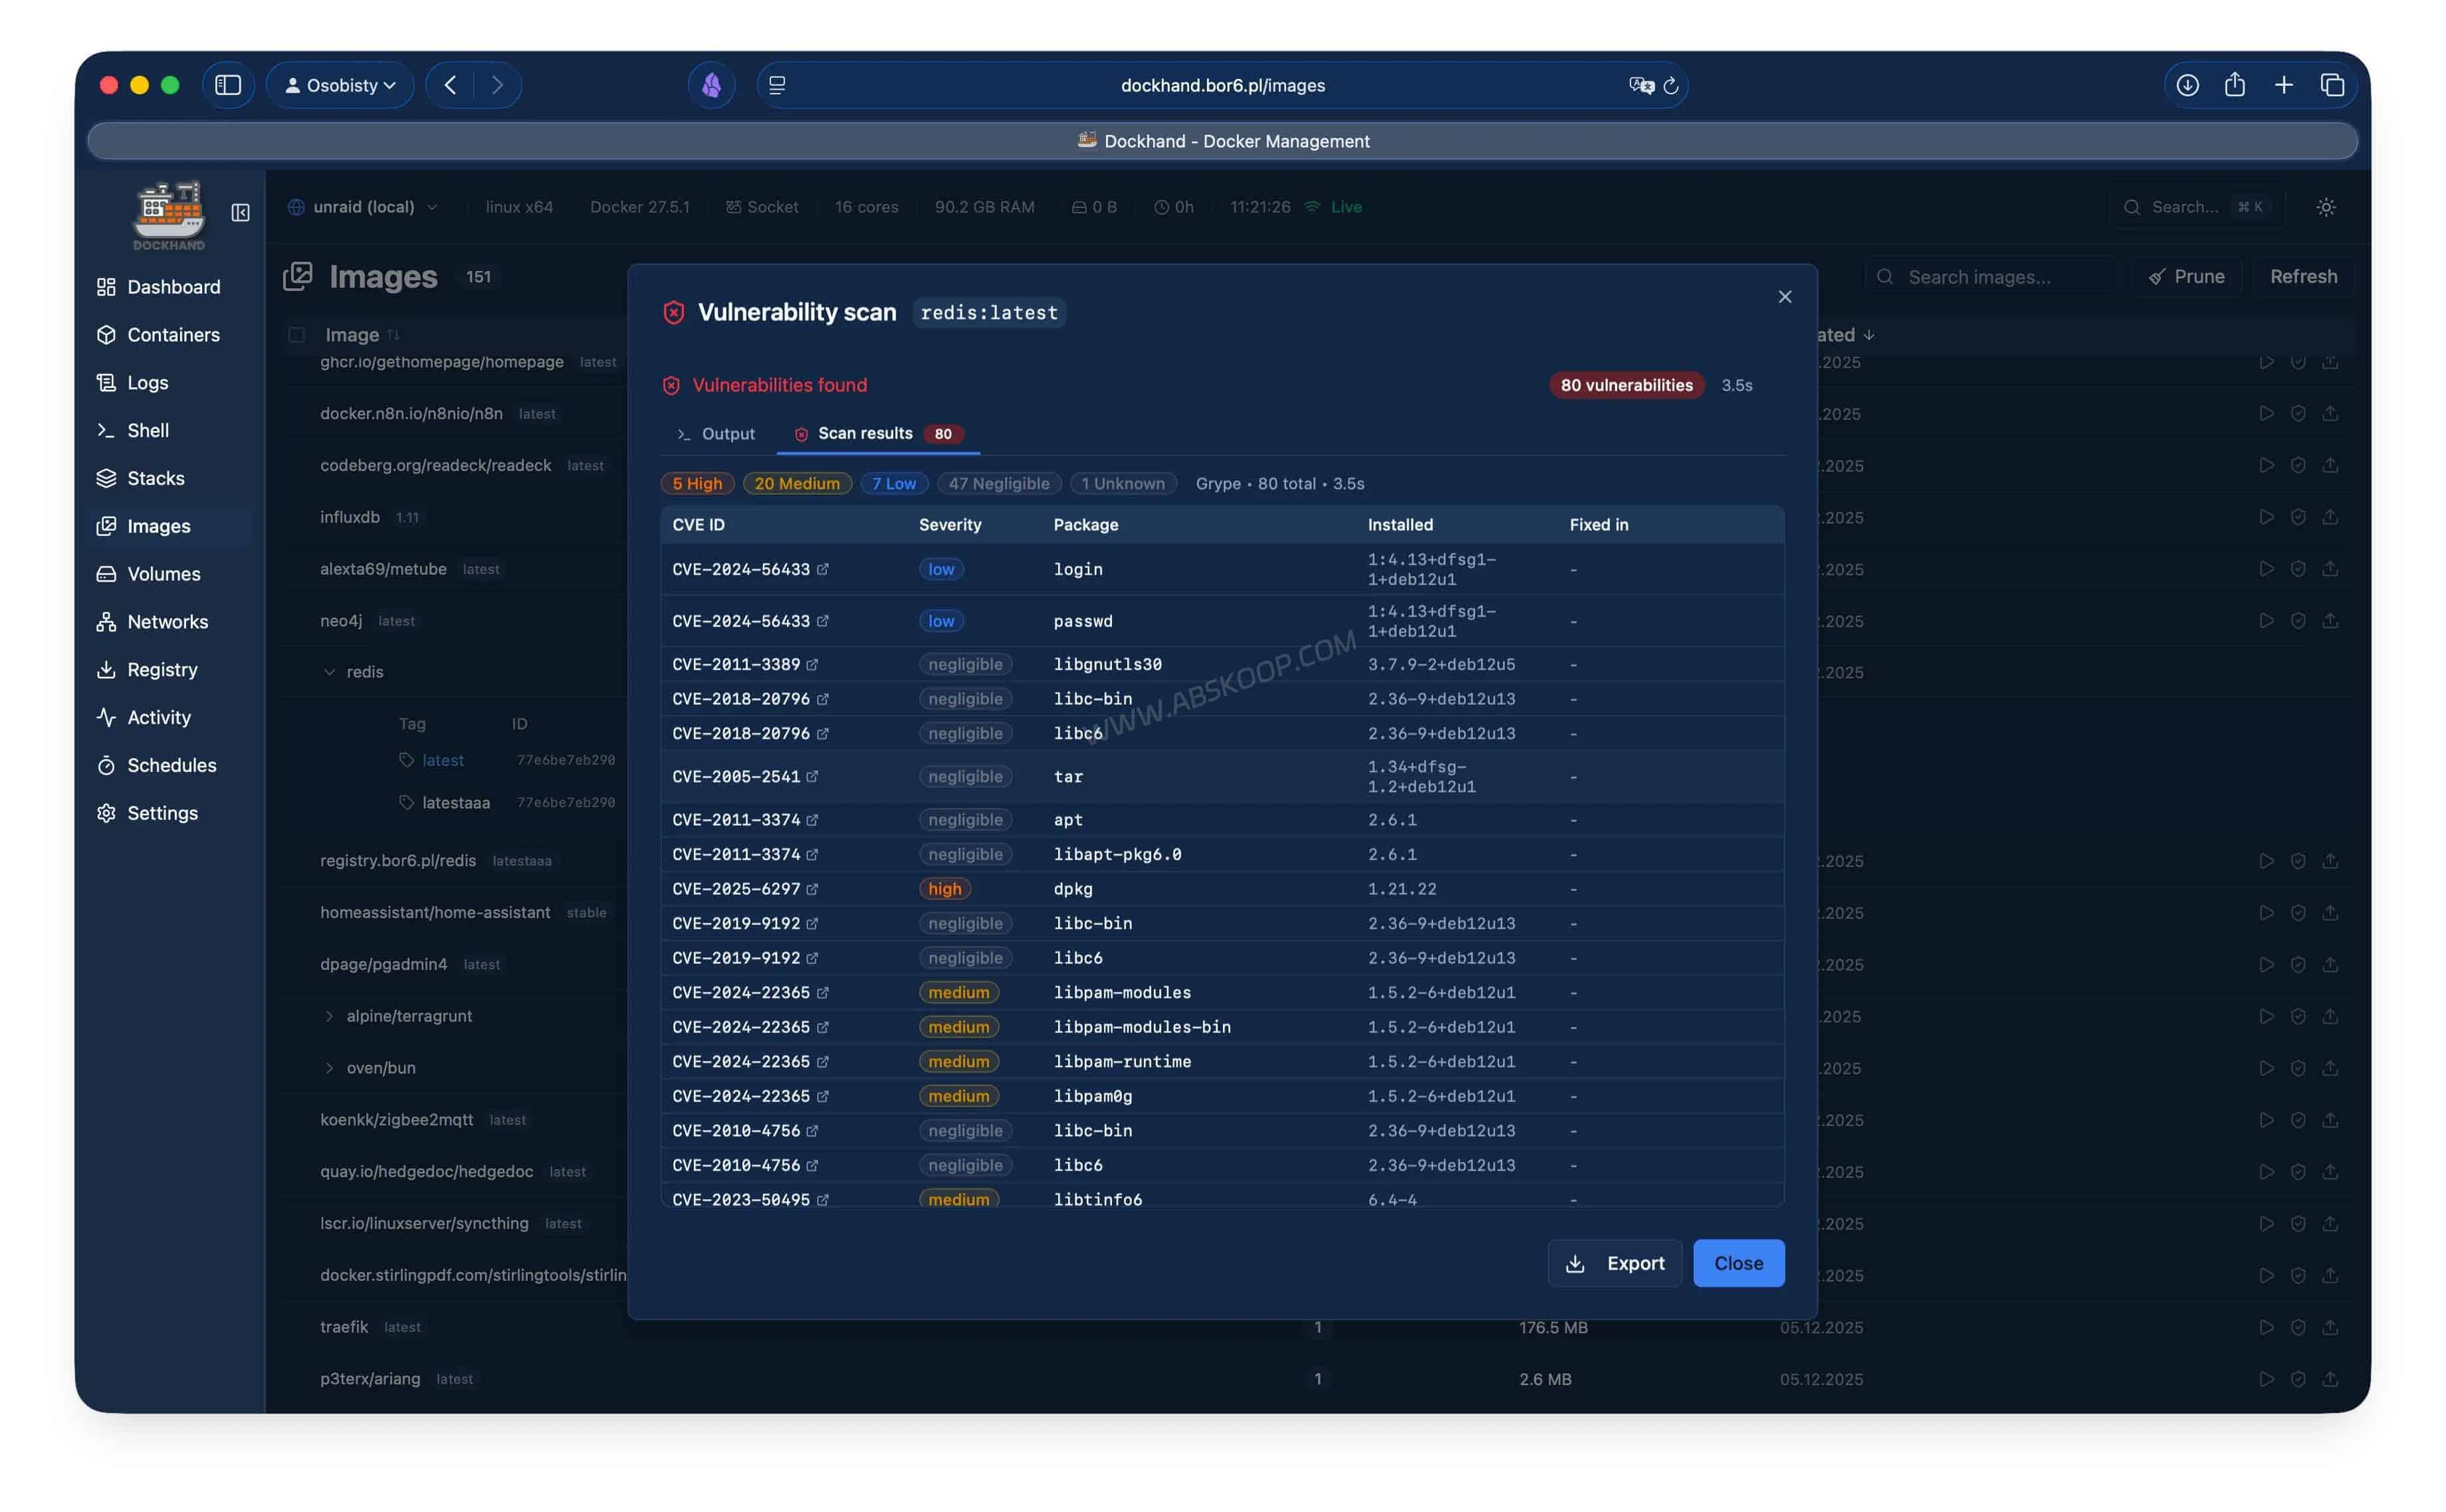The height and width of the screenshot is (1512, 2446).
Task: Run container from traefik image play icon
Action: pos(2266,1328)
